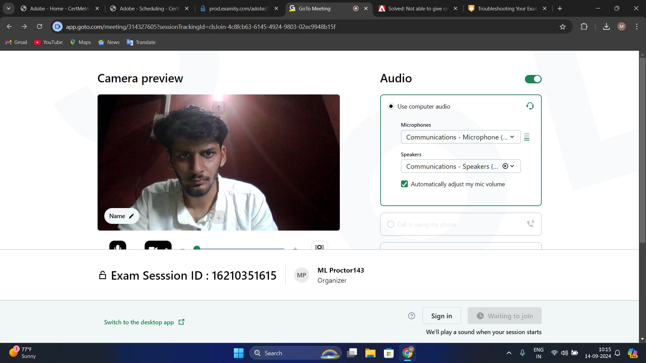Click the Chrome extensions puzzle icon
The width and height of the screenshot is (646, 363).
584,27
